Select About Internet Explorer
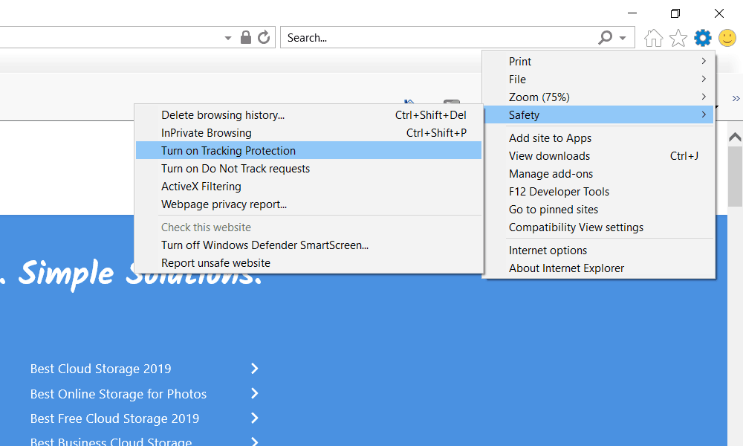The height and width of the screenshot is (446, 743). point(599,268)
